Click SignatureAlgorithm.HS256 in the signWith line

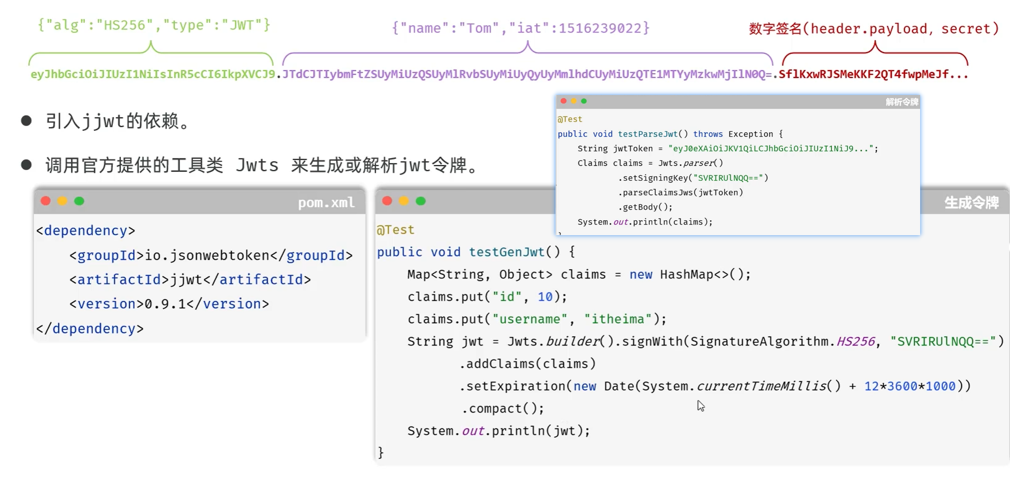[782, 341]
